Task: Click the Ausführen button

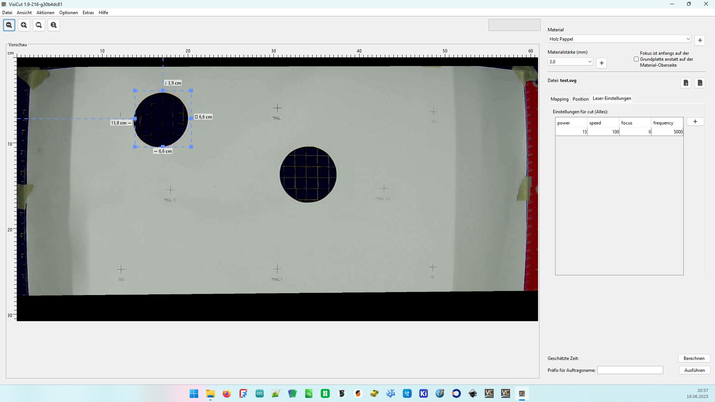Action: click(x=694, y=370)
